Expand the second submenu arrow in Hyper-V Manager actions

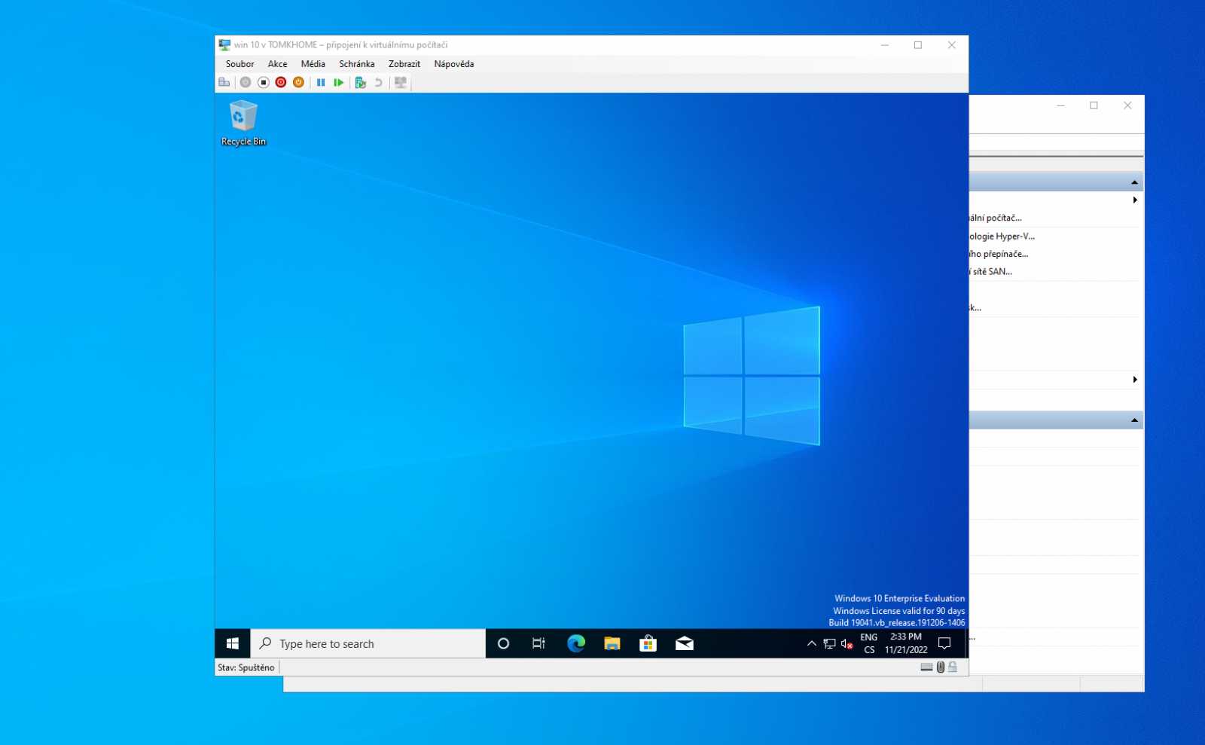tap(1135, 380)
